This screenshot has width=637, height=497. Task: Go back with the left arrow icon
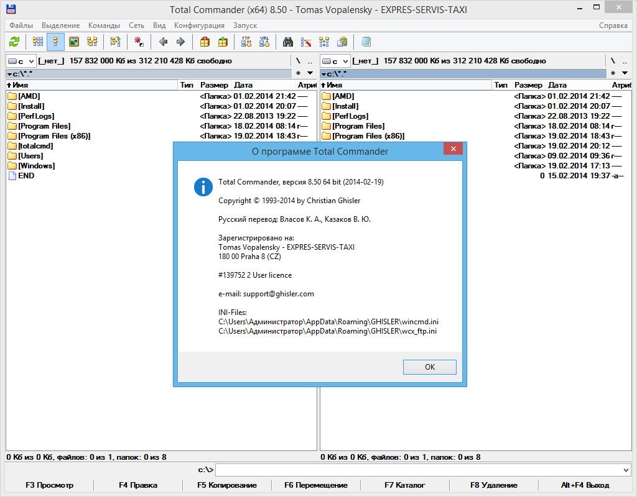[164, 42]
